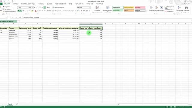Toggle Underline formatting

[23, 11]
